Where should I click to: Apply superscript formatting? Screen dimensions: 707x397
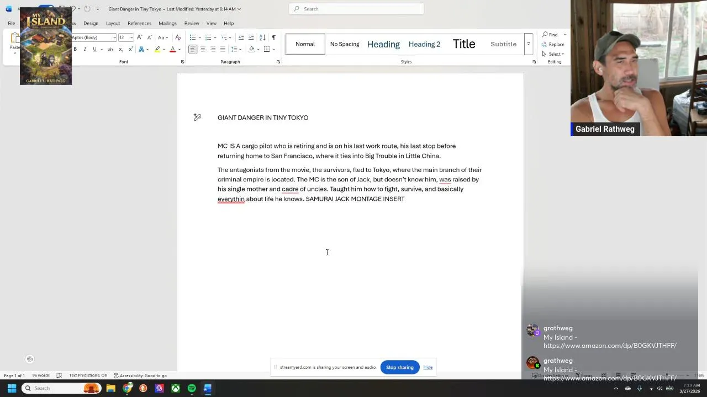(131, 50)
